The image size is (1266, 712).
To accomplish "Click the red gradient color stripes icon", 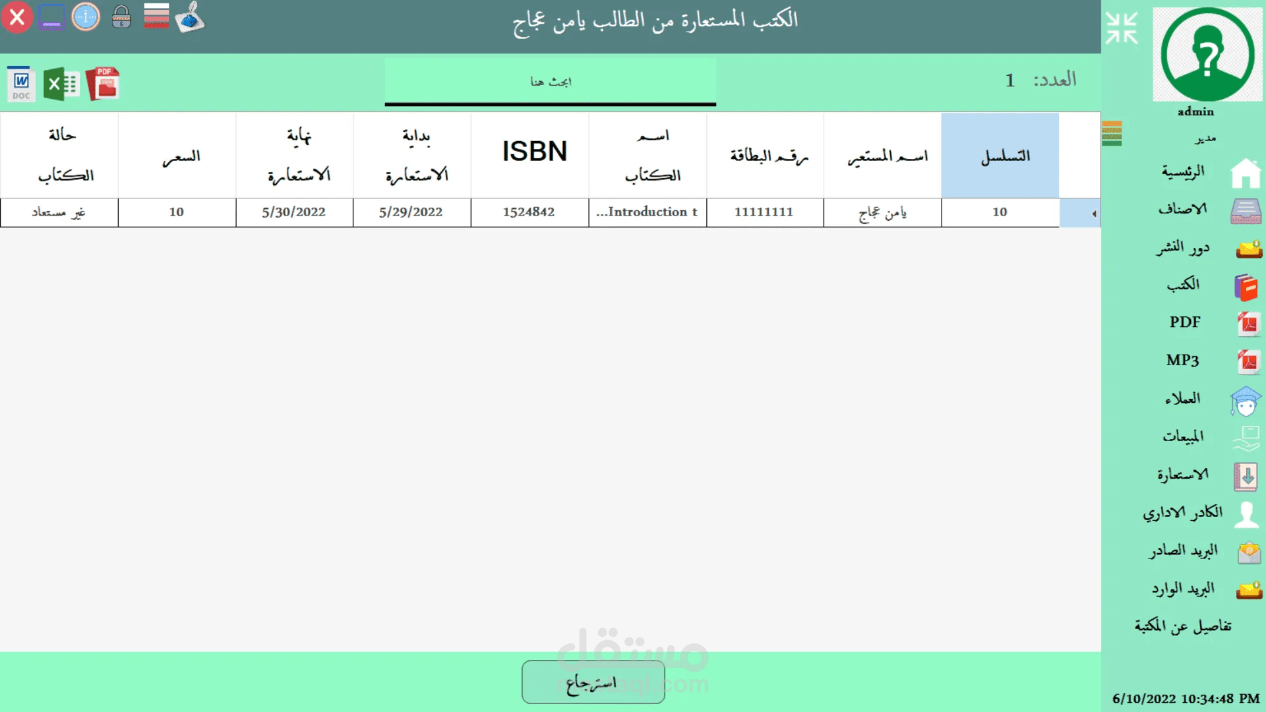I will pyautogui.click(x=156, y=17).
